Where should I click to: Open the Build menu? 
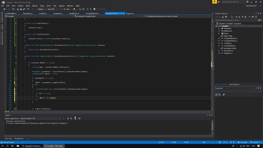(x=28, y=6)
